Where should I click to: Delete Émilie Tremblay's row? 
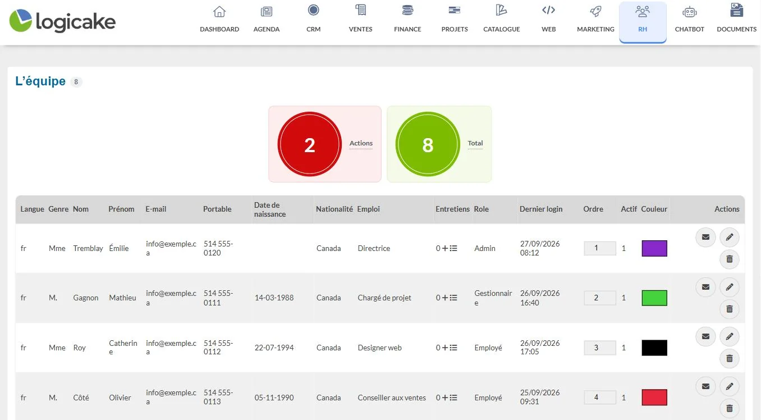tap(730, 259)
